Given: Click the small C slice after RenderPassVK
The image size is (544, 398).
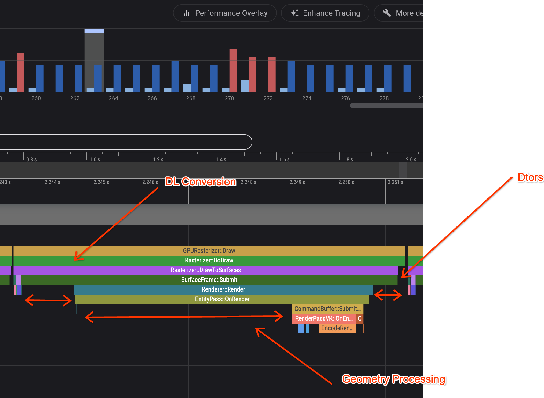Looking at the screenshot, I should [360, 319].
